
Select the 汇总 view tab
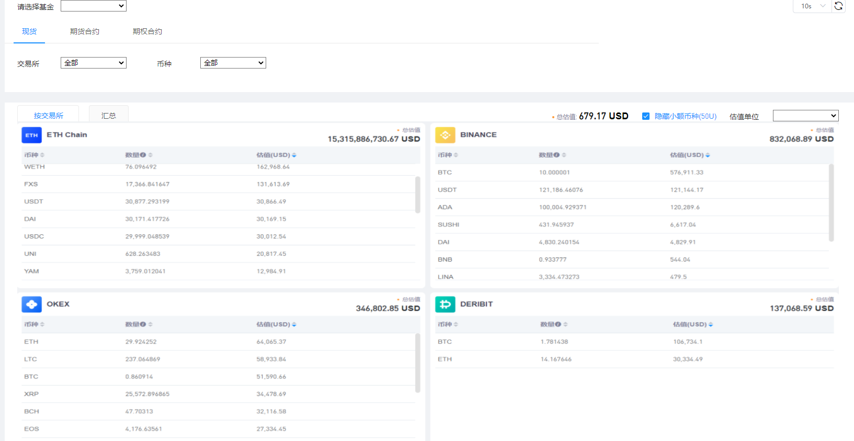point(109,115)
